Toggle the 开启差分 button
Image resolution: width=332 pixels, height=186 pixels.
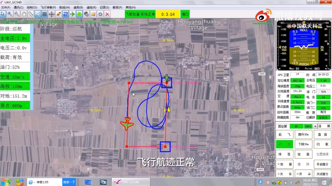(322, 164)
